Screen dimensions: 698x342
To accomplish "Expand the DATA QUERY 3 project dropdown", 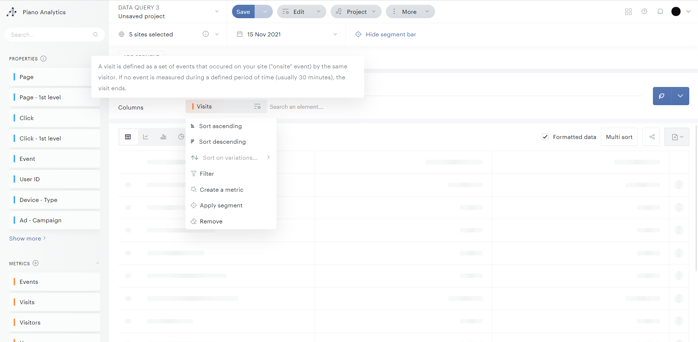I will pos(217,11).
